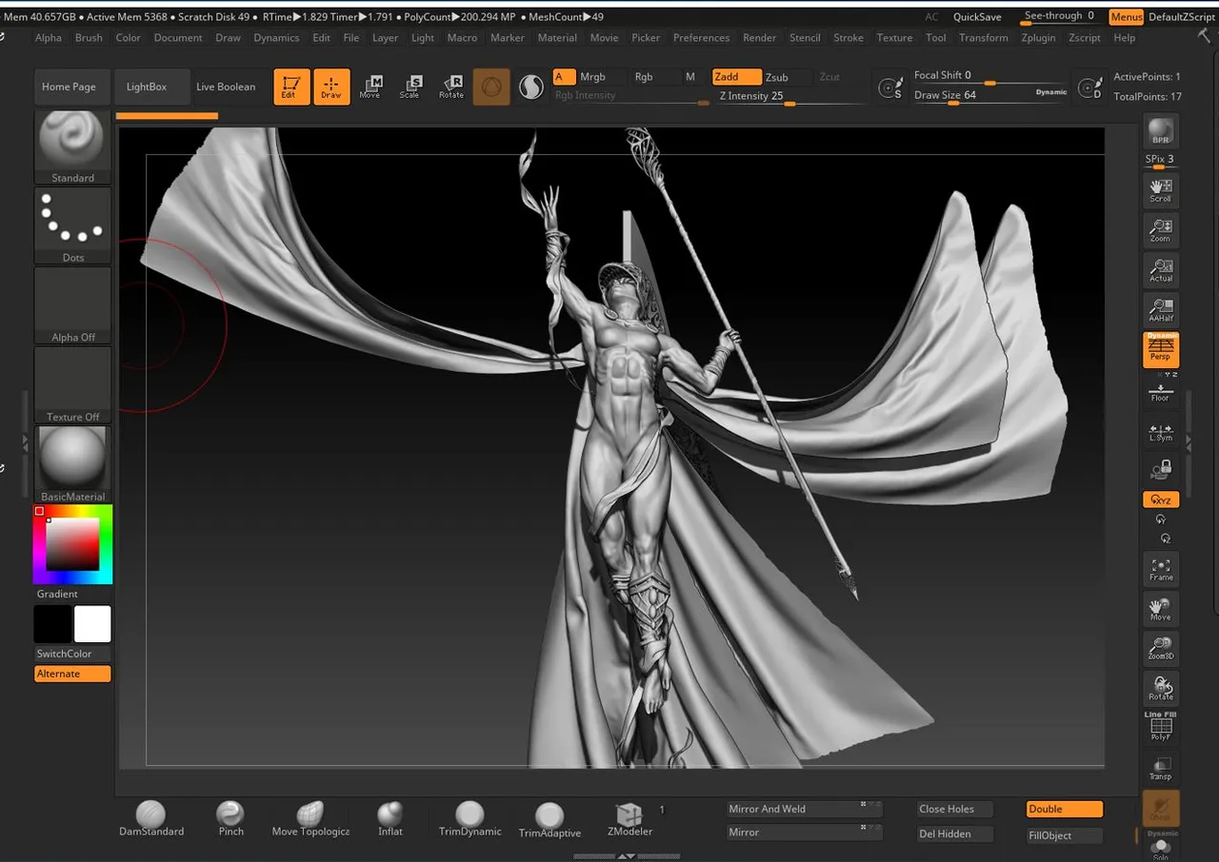Click the LightBox button
1219x862 pixels.
tap(147, 87)
